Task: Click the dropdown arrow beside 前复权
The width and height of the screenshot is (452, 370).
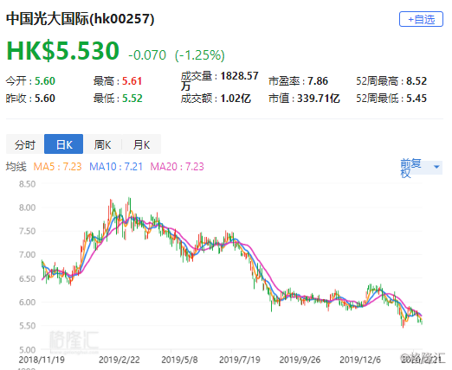Action: (436, 167)
